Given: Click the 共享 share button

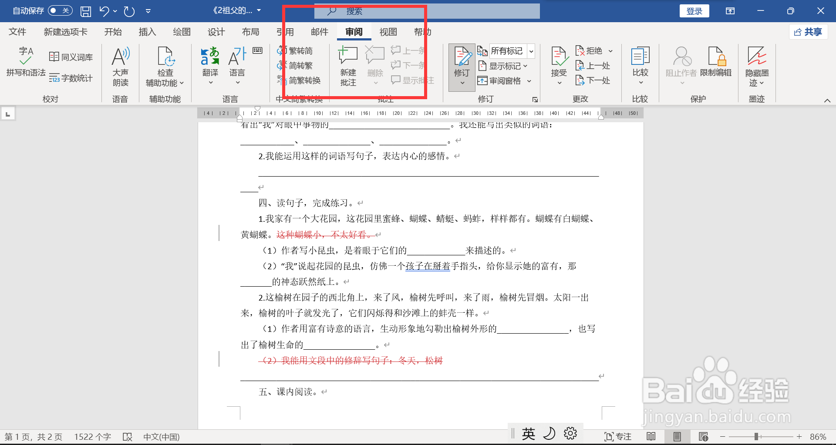Looking at the screenshot, I should 808,31.
